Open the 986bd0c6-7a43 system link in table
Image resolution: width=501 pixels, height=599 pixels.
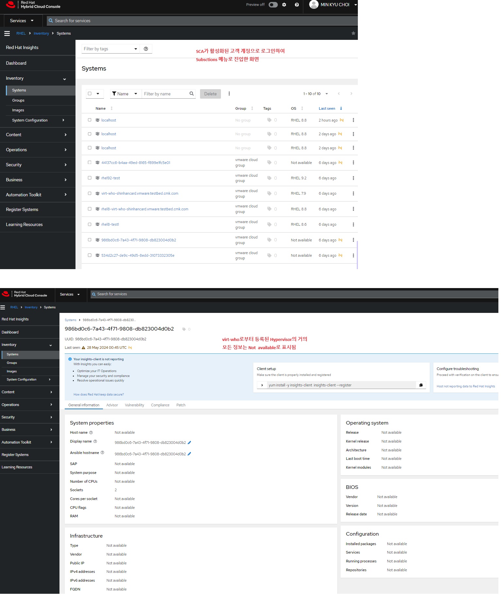pos(139,240)
